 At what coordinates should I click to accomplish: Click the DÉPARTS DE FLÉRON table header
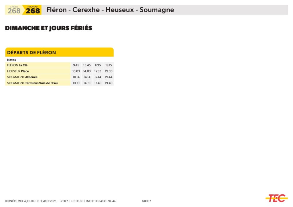click(x=31, y=53)
